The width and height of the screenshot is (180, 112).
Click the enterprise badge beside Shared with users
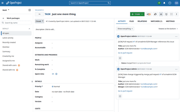tap(19, 65)
